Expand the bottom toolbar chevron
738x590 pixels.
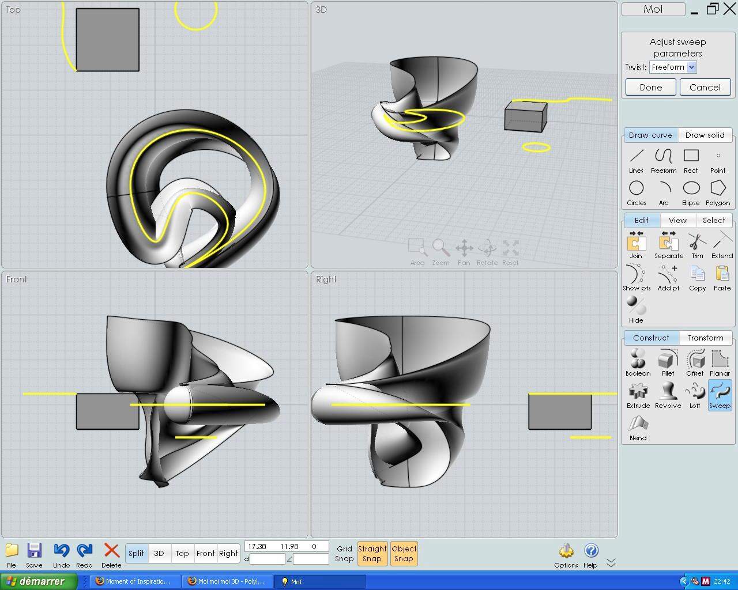pos(611,562)
